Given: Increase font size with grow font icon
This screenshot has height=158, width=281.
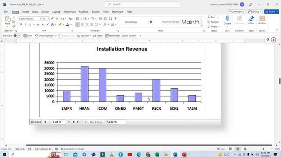Looking at the screenshot, I should (53, 18).
